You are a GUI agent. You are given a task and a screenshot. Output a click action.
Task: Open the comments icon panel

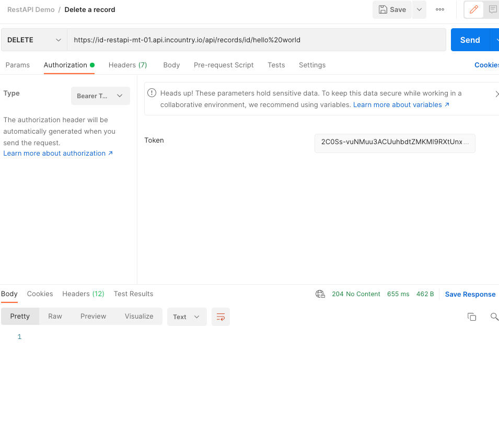[492, 9]
